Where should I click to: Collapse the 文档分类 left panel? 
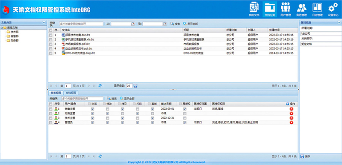pyautogui.click(x=44, y=23)
